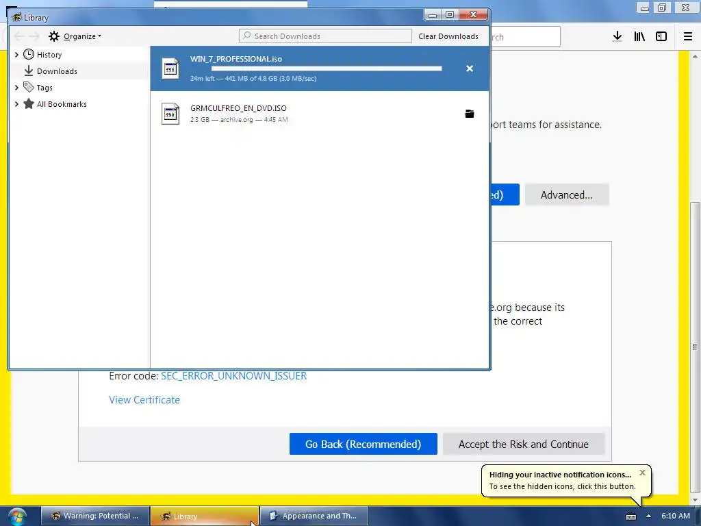Open containing folder for GRMCULFREO_EN_DVD.ISO

coord(470,114)
